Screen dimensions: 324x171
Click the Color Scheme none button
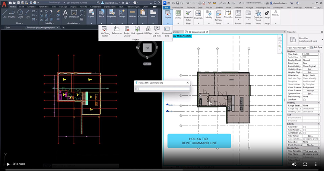click(x=310, y=91)
